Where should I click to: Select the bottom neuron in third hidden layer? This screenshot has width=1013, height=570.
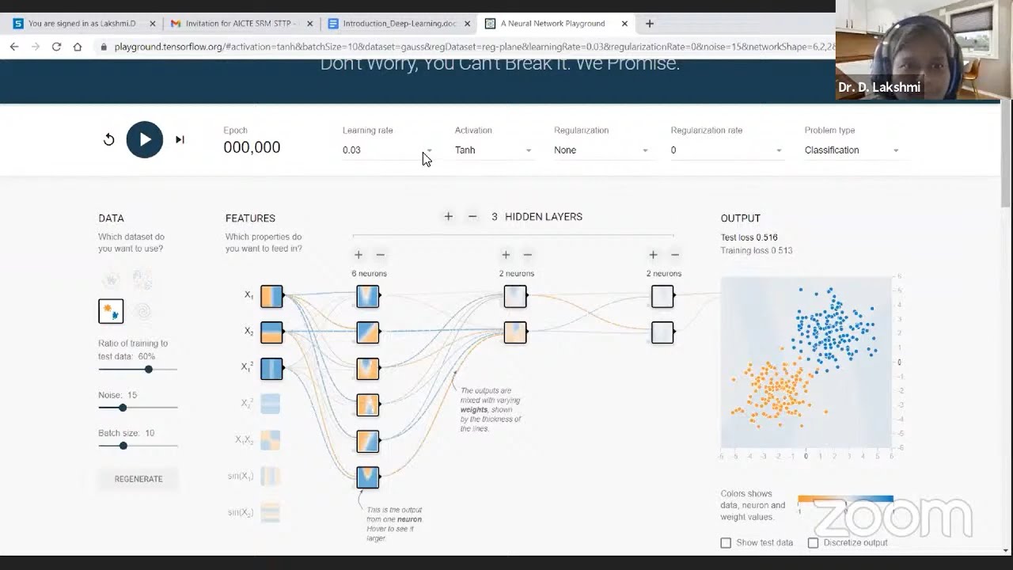662,332
